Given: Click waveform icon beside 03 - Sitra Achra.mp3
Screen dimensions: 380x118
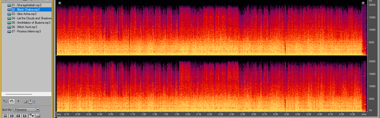Looking at the screenshot, I should (9, 14).
